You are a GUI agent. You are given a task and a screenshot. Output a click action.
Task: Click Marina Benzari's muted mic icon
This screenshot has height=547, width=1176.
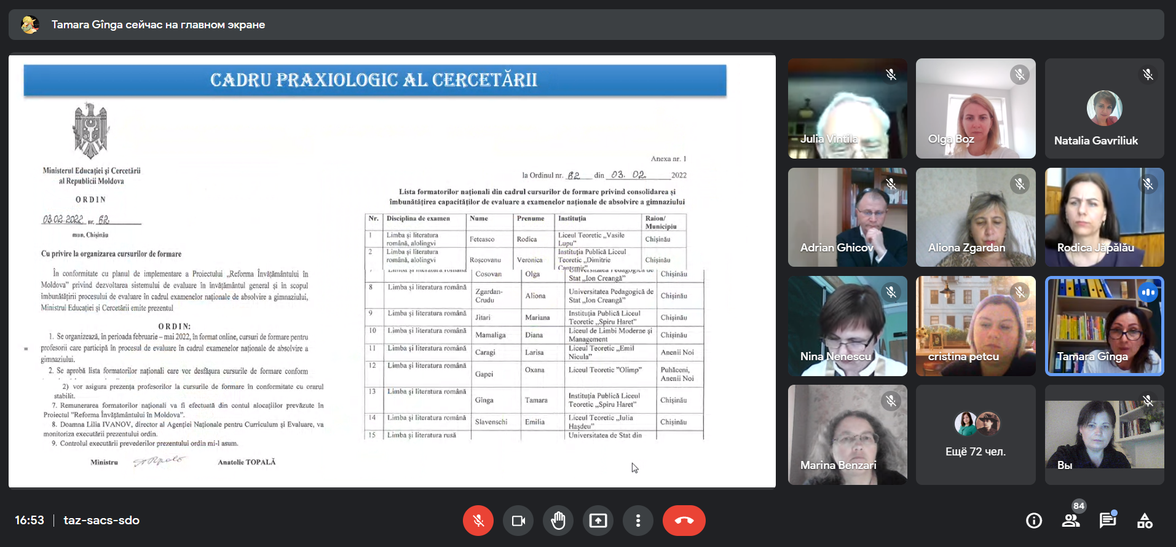pos(891,401)
